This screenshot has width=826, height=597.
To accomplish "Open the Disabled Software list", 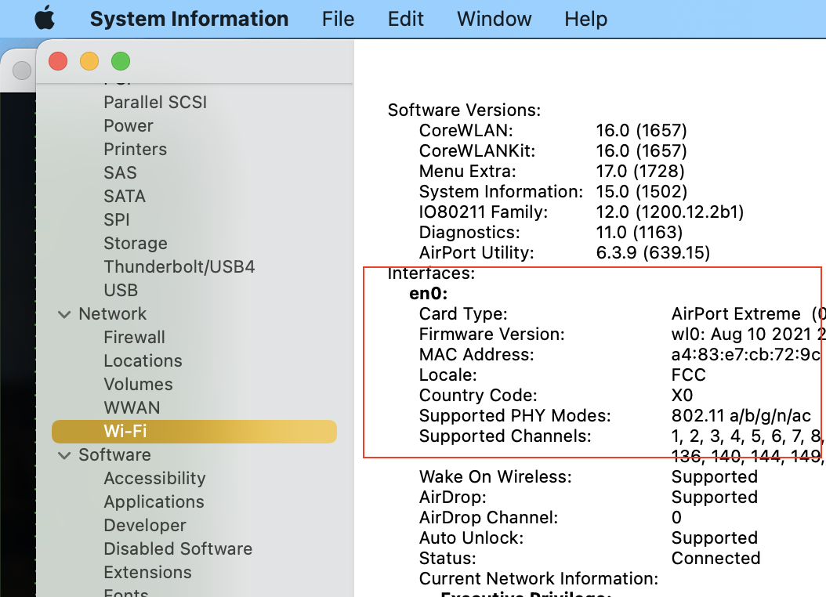I will (178, 549).
